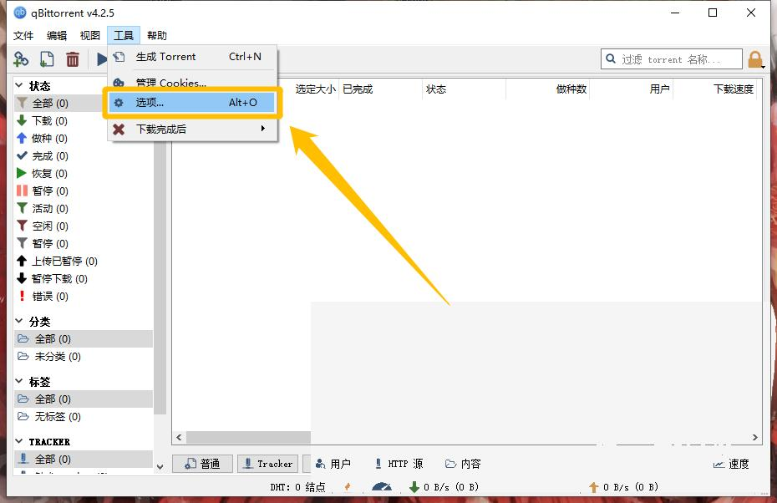Sort by 状态 column header
Viewport: 777px width, 503px height.
click(x=464, y=89)
